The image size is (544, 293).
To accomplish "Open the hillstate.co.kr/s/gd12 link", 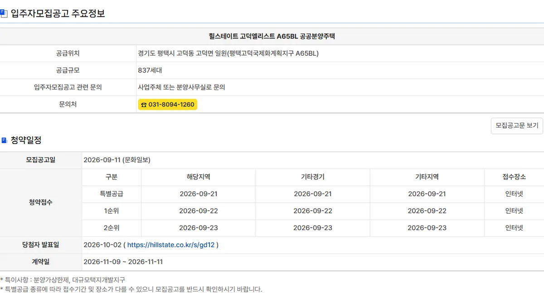I will (171, 245).
